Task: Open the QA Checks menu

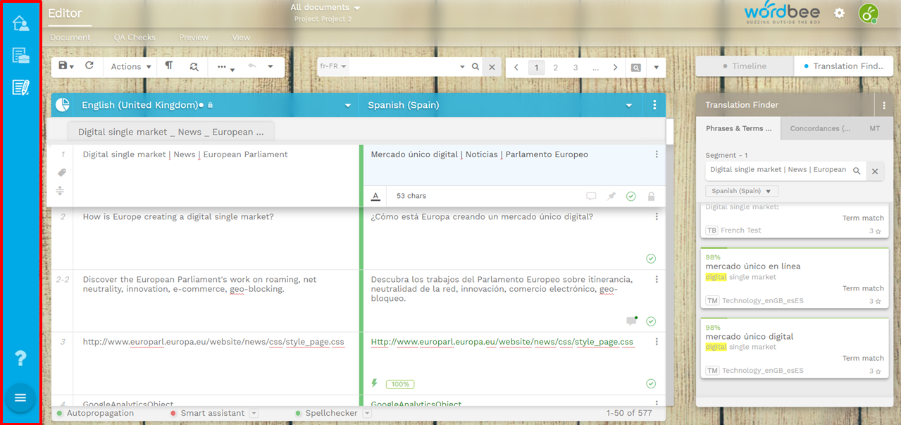Action: 134,37
